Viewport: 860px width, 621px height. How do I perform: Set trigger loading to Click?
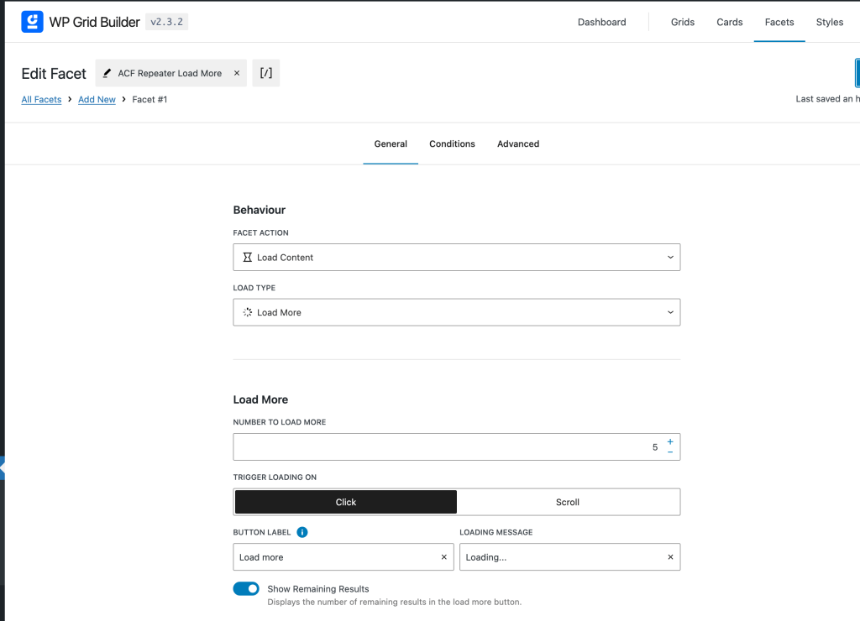(x=345, y=502)
